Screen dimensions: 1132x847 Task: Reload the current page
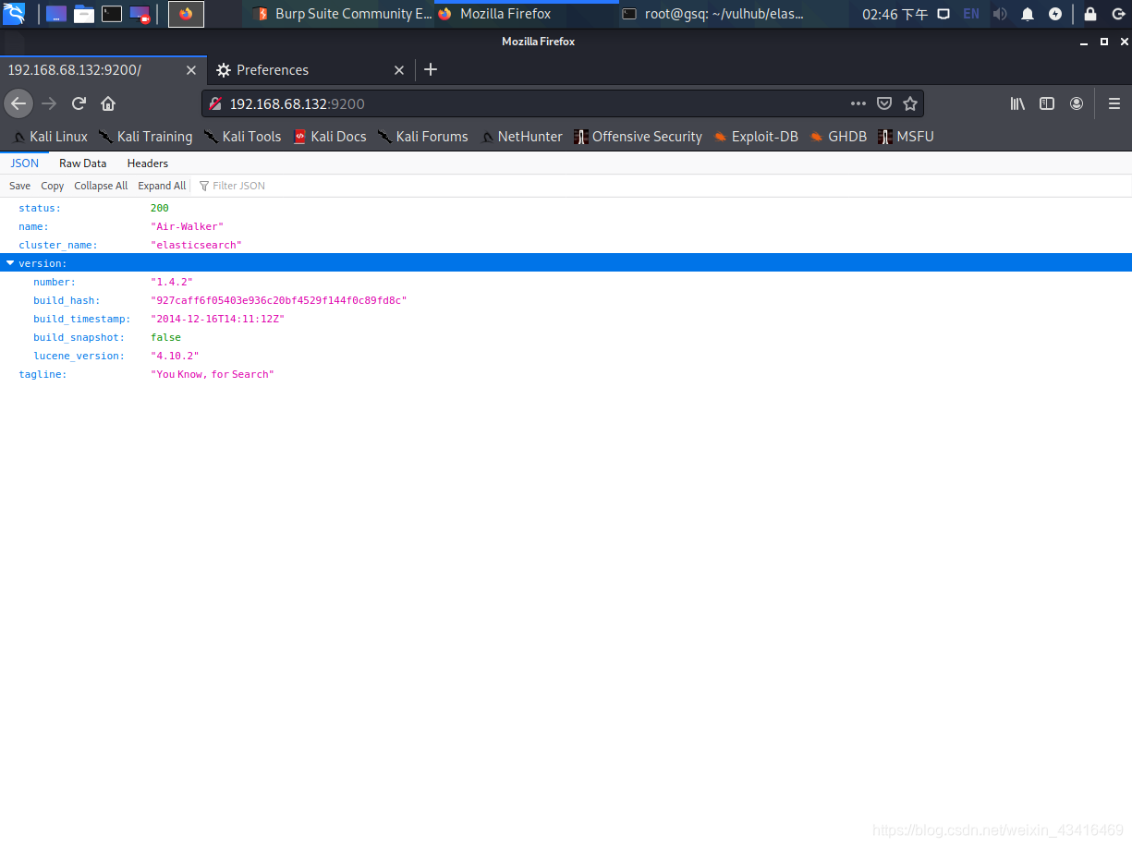(x=79, y=103)
